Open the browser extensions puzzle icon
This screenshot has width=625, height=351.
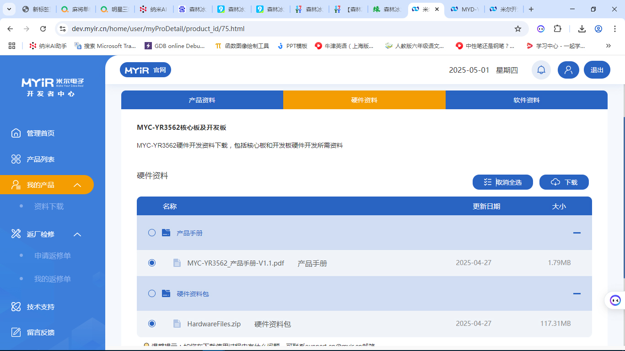pyautogui.click(x=557, y=29)
